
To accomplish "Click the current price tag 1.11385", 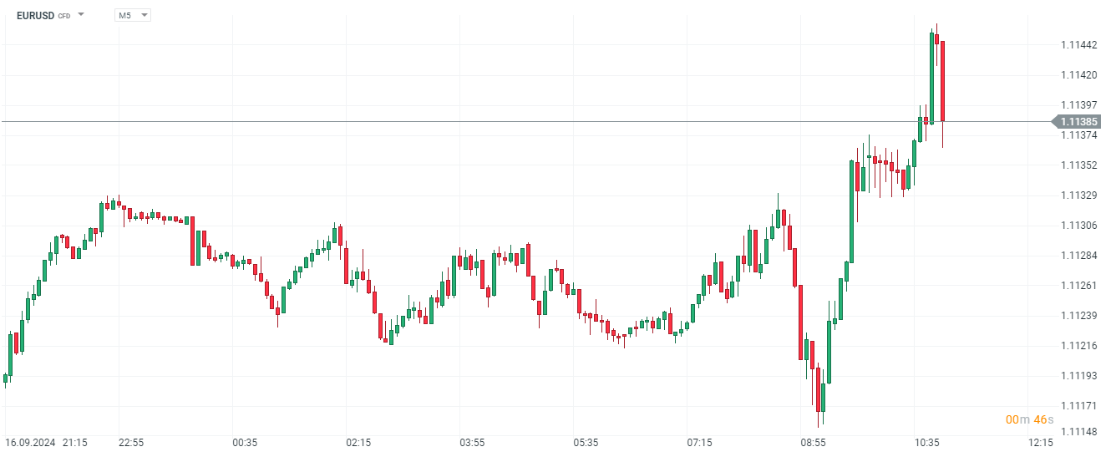I will tap(1078, 121).
